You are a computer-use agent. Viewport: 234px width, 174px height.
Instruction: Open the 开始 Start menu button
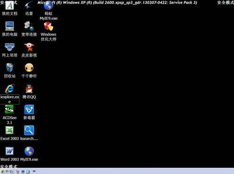coord(7,172)
